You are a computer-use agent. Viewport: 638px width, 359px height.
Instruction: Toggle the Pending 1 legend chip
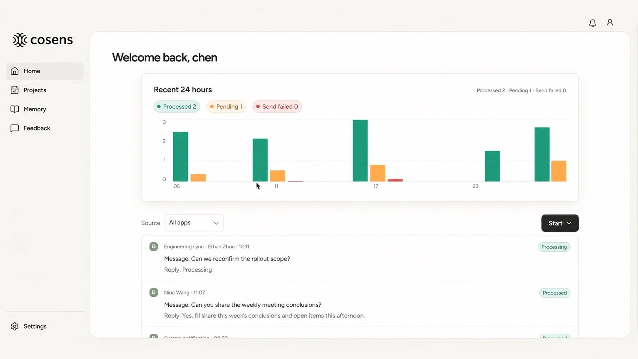(226, 106)
